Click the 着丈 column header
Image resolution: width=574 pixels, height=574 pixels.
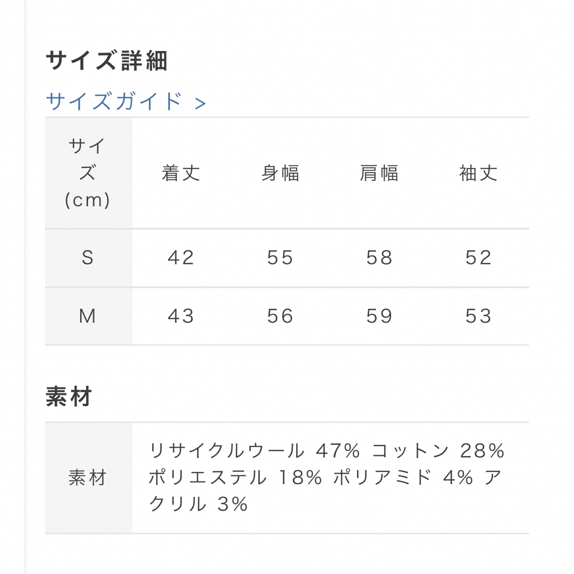[181, 173]
